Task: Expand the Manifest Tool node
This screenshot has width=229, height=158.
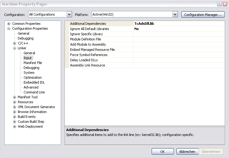Action: [x=14, y=97]
